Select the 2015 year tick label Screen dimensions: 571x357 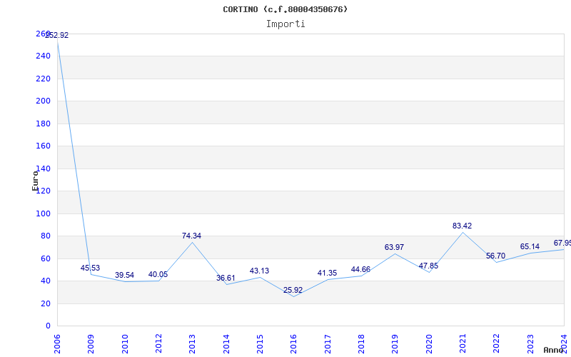pos(260,344)
